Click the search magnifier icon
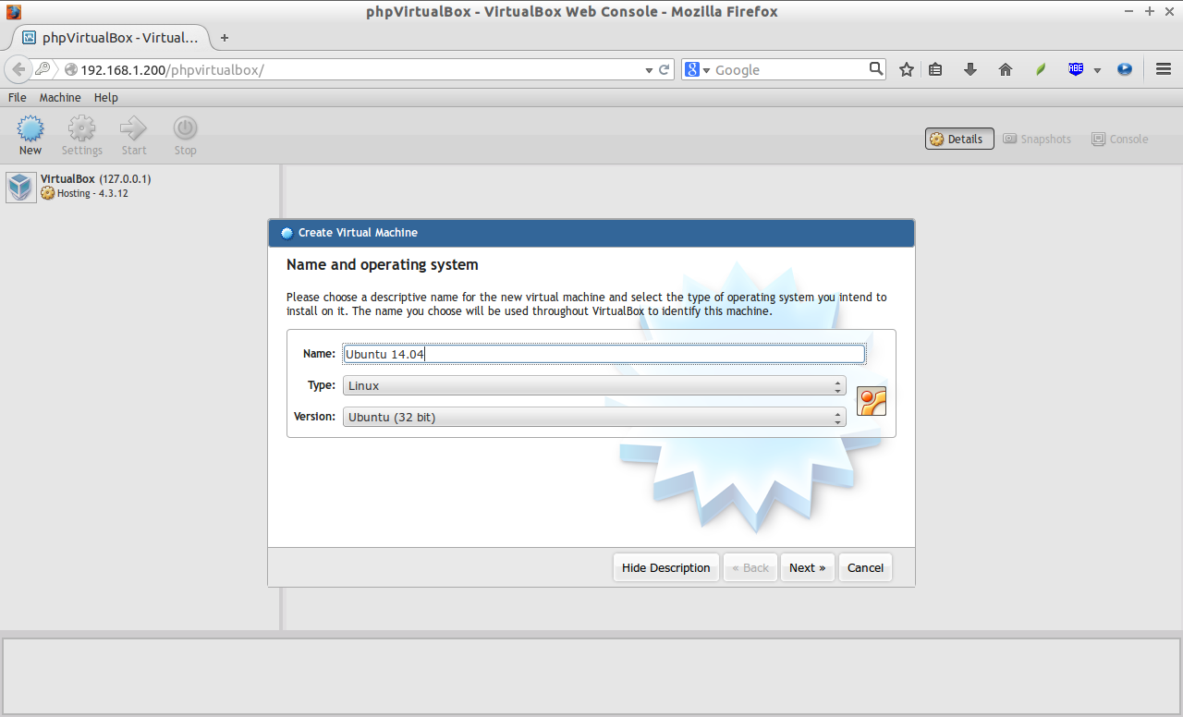Viewport: 1183px width, 717px height. (x=876, y=69)
